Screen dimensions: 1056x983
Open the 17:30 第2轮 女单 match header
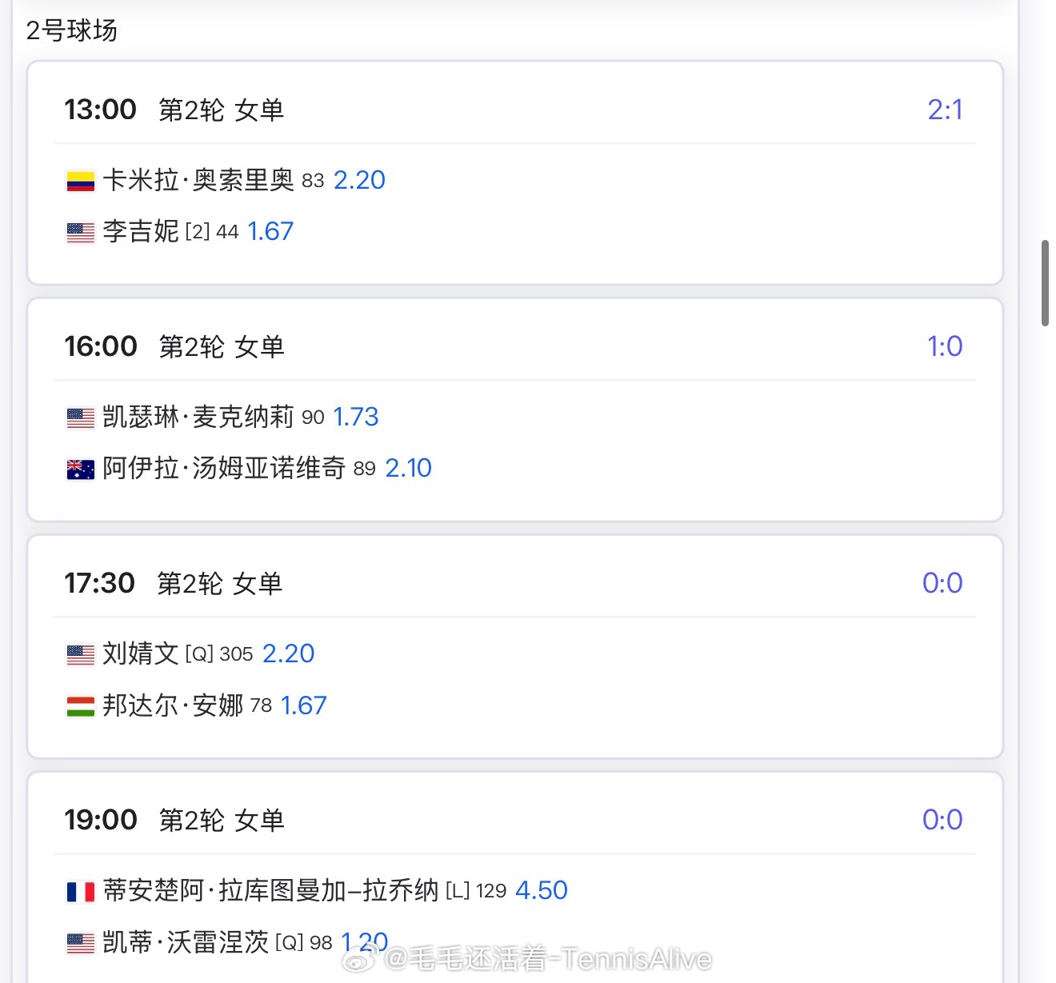pyautogui.click(x=174, y=583)
